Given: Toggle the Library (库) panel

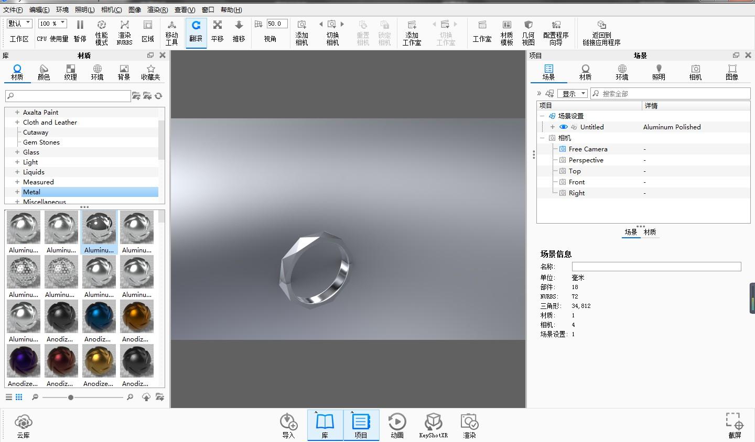Looking at the screenshot, I should [325, 425].
